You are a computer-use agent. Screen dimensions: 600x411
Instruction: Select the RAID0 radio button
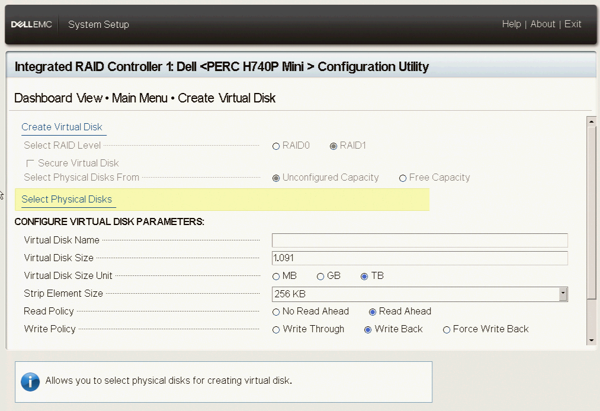pyautogui.click(x=276, y=146)
